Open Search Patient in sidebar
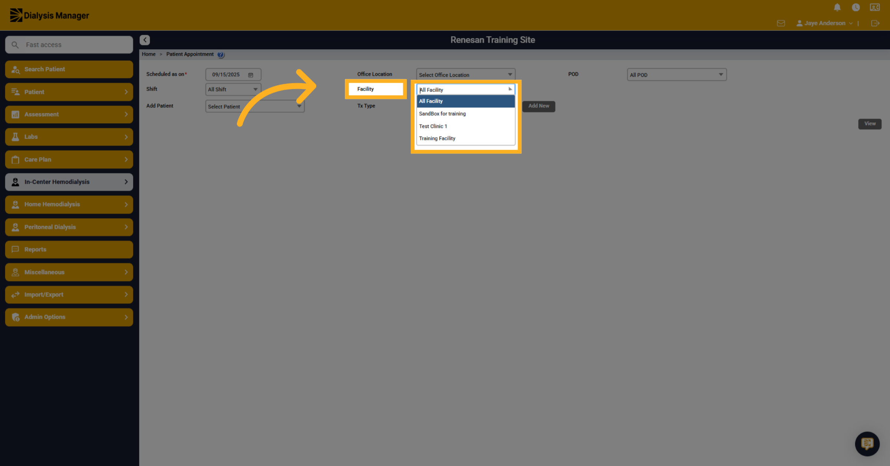The height and width of the screenshot is (466, 890). (x=69, y=69)
